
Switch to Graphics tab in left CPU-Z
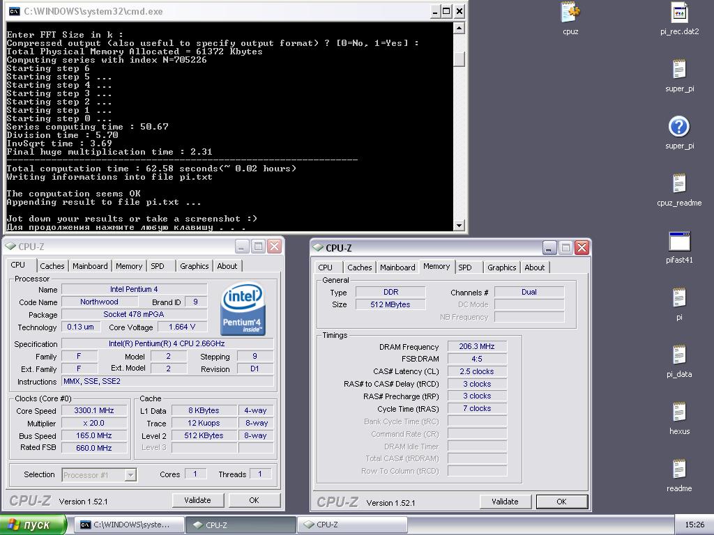[x=195, y=266]
